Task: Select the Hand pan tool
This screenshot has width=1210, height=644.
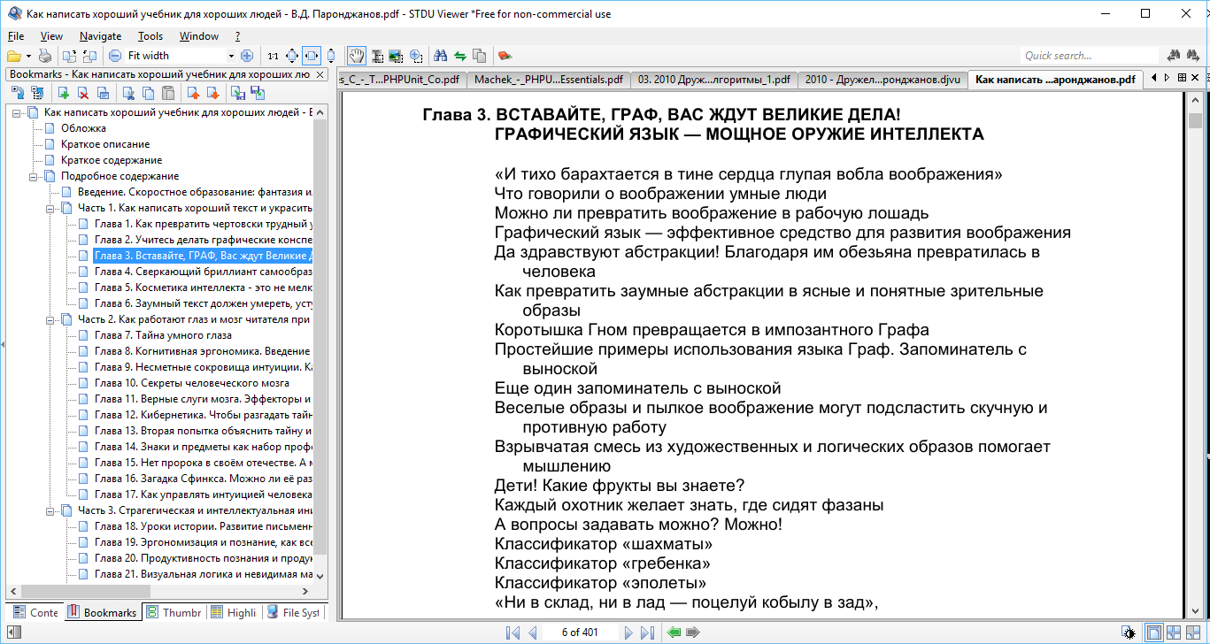Action: (356, 56)
